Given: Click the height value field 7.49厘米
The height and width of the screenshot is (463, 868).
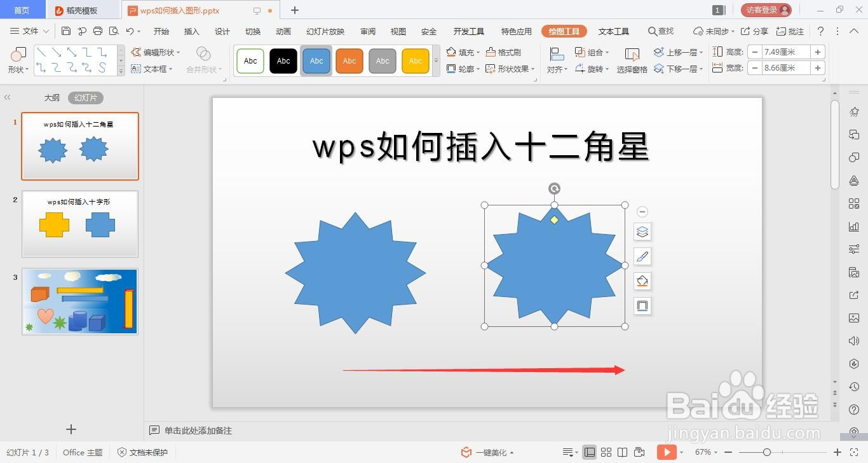Looking at the screenshot, I should click(x=786, y=52).
